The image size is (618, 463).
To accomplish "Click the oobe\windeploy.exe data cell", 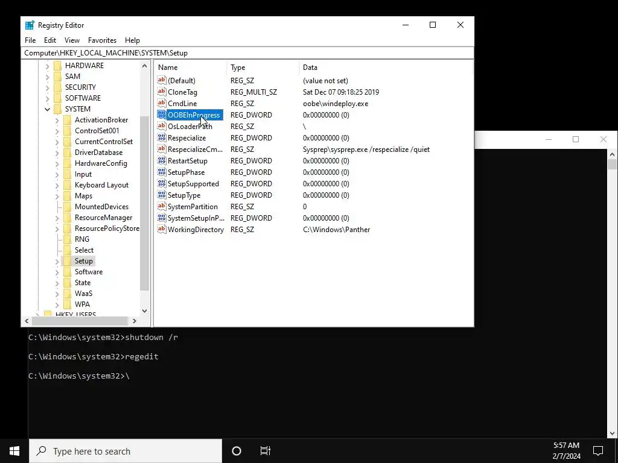I will click(x=336, y=104).
